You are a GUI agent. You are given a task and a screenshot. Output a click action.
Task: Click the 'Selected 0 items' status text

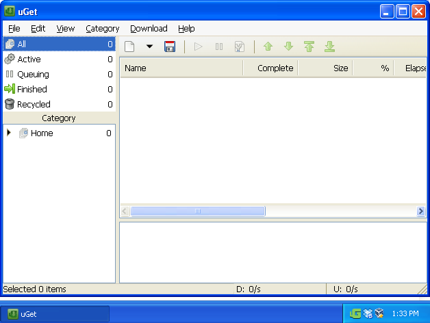click(x=34, y=289)
